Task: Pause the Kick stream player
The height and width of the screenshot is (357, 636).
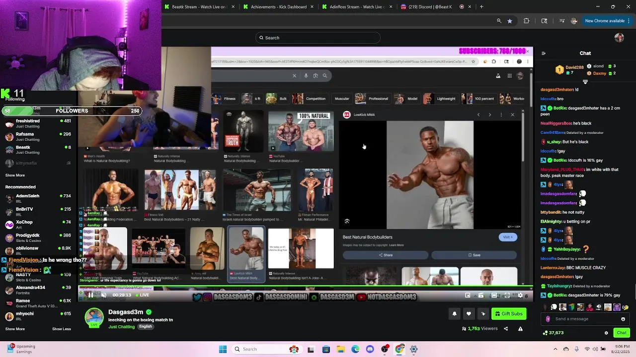Action: click(x=90, y=295)
